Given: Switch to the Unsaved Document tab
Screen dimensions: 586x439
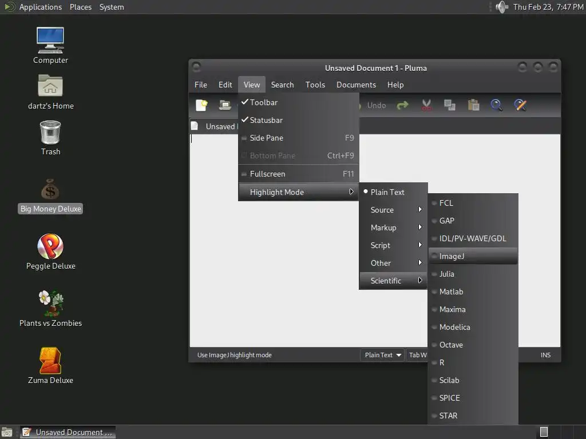Looking at the screenshot, I should click(x=214, y=126).
